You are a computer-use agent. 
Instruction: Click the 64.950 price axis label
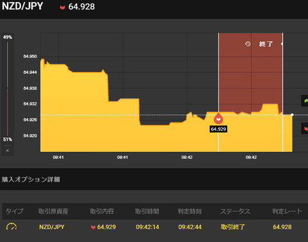tap(30, 57)
